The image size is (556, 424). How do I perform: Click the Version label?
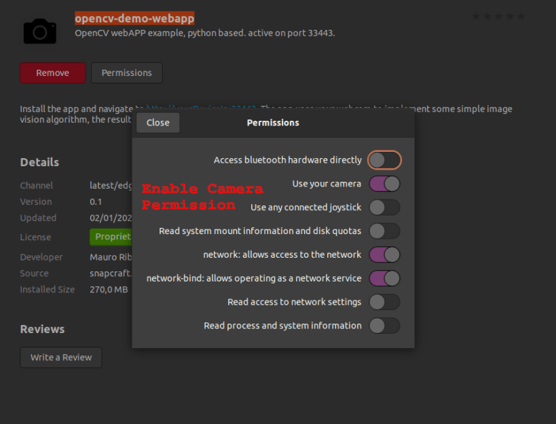click(x=36, y=202)
